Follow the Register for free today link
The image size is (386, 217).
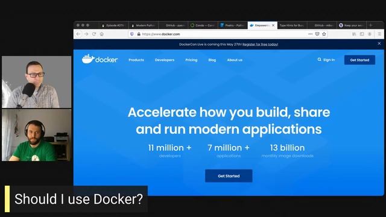[x=260, y=44]
